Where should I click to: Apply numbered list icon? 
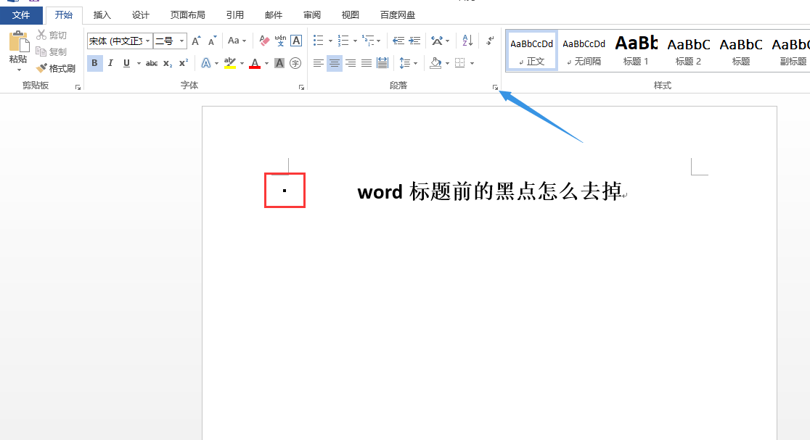(x=343, y=41)
